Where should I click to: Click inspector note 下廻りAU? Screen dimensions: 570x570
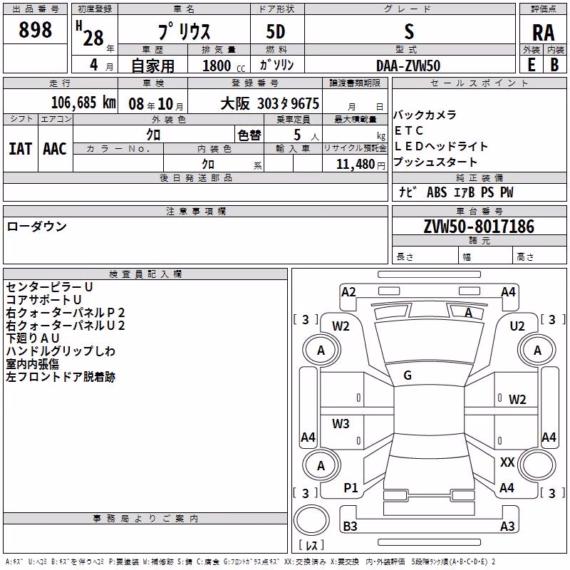[x=33, y=338]
